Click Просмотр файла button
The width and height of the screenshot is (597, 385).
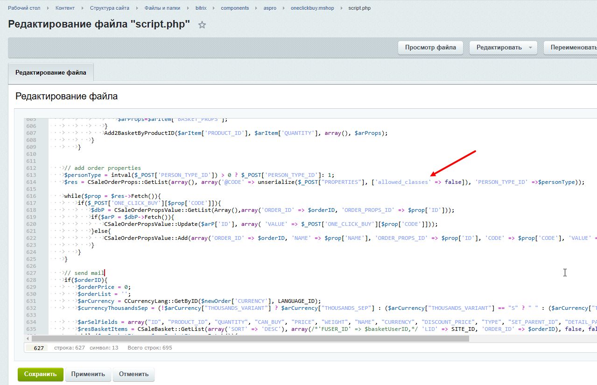(x=430, y=48)
